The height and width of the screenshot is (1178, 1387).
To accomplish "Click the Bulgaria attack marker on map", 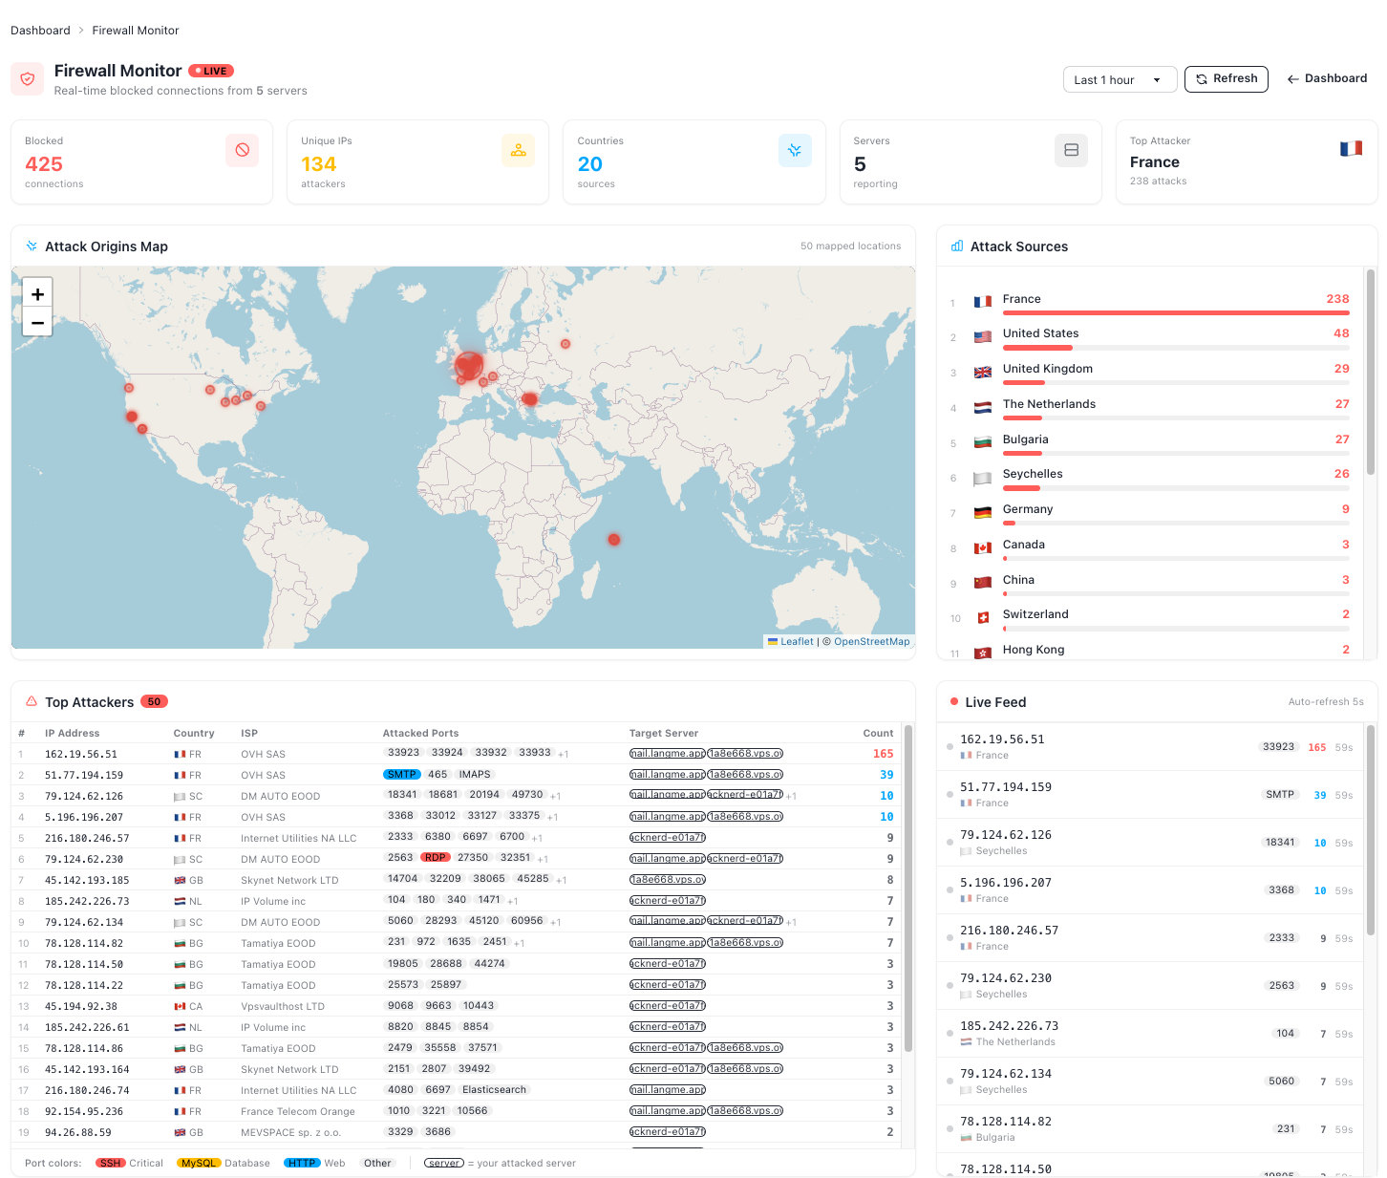I will point(530,398).
